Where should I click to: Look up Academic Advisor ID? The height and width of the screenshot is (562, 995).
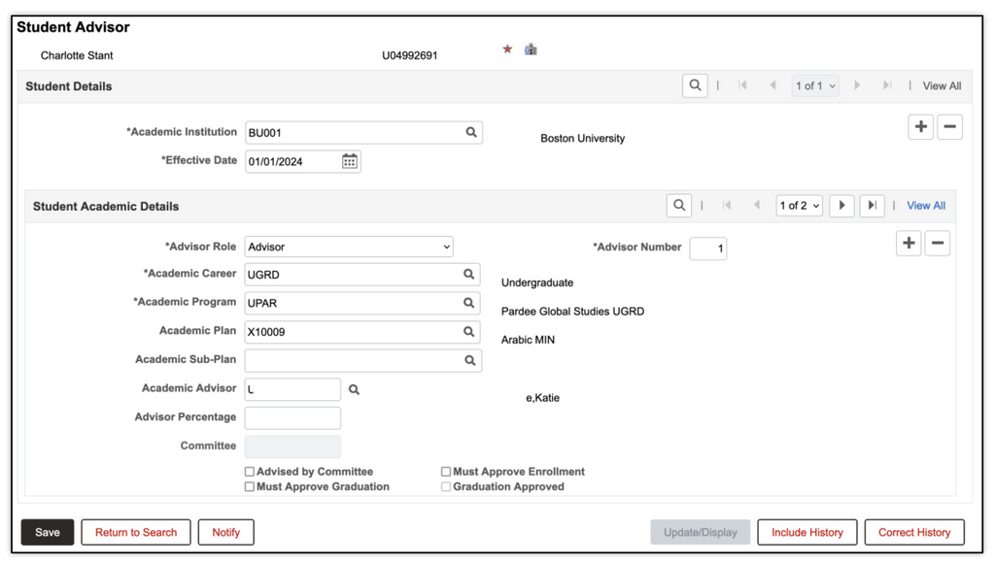pyautogui.click(x=354, y=389)
